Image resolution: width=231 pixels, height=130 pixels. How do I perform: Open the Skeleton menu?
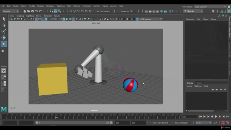(61, 6)
